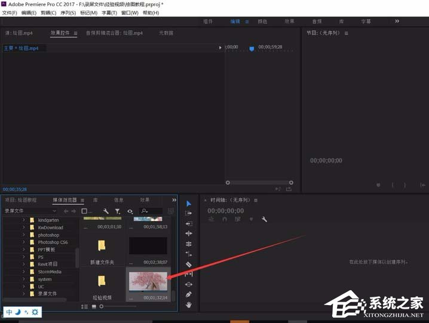Go forward in media browser

pos(73,211)
